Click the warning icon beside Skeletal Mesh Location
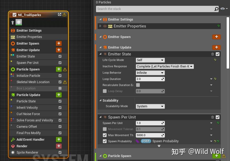The width and height of the screenshot is (230, 161). point(65,82)
